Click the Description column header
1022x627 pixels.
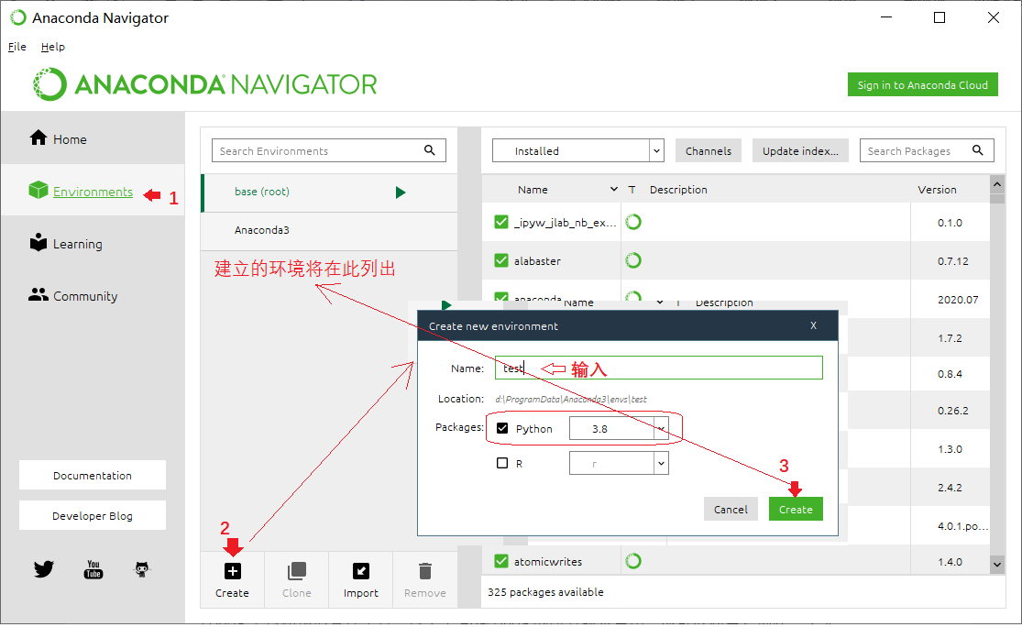678,190
